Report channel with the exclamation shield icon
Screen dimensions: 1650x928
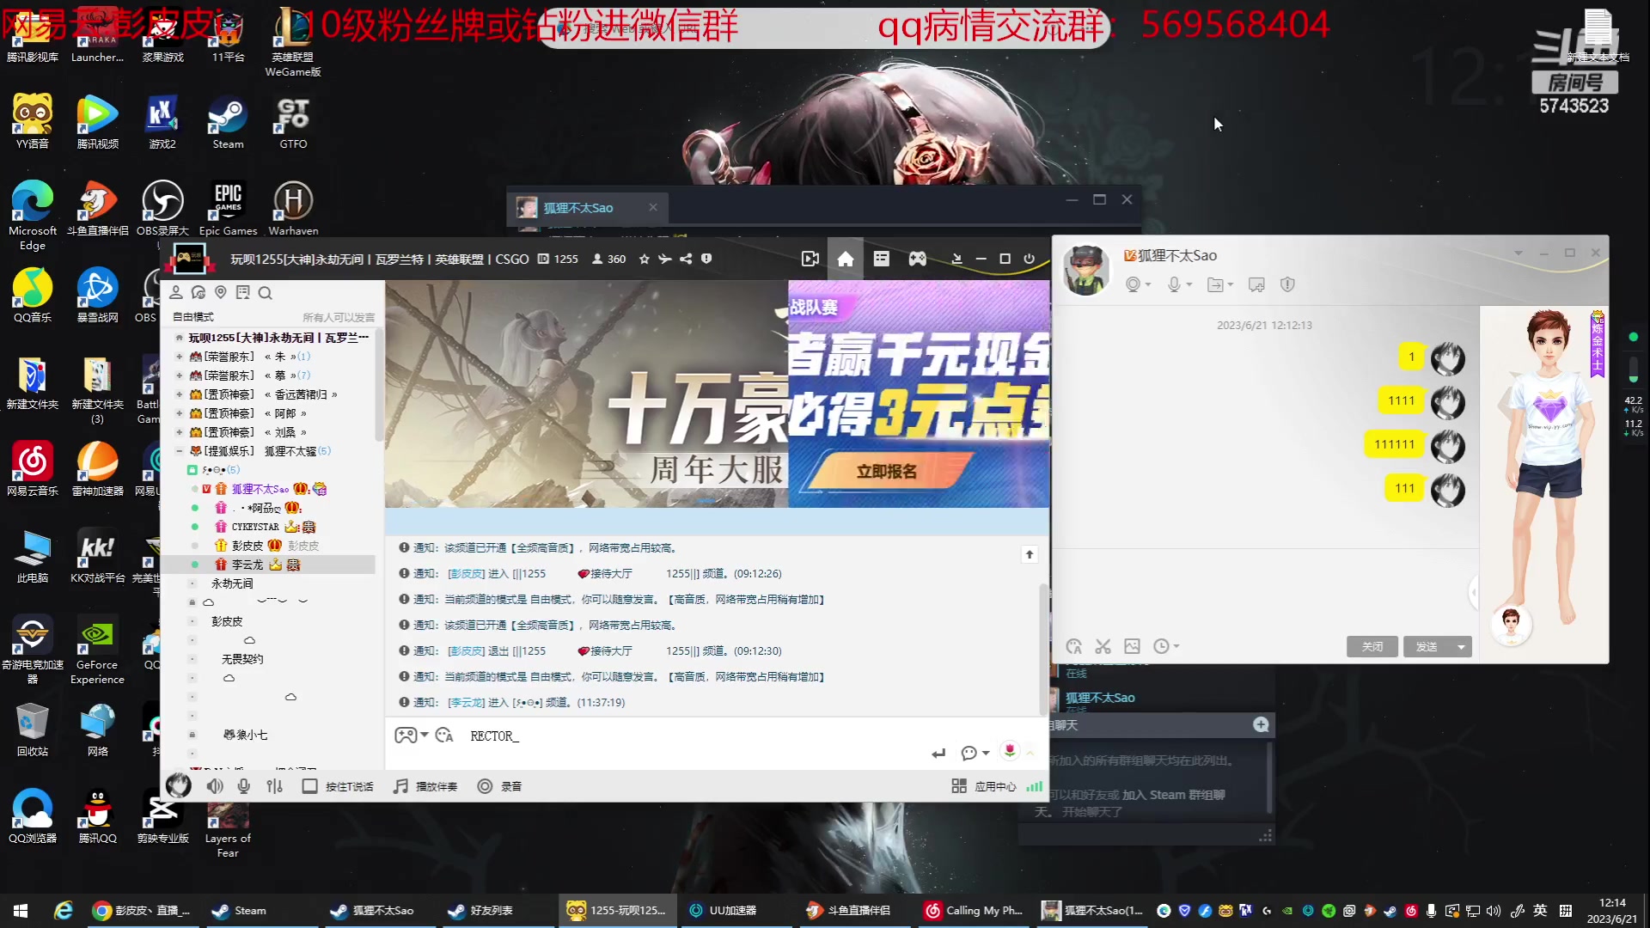[706, 259]
